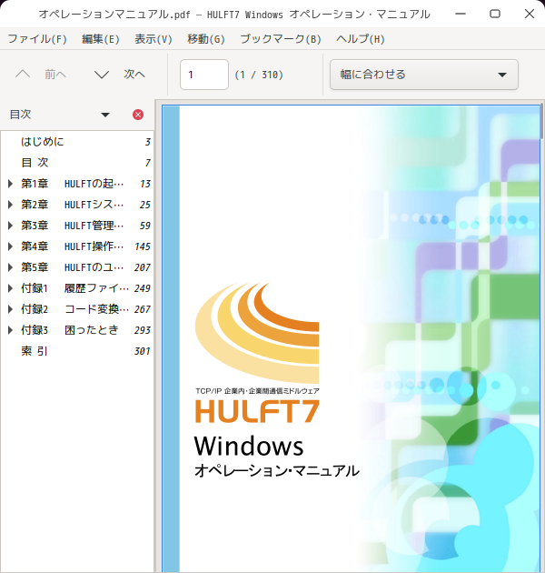Viewport: 545px width, 573px height.
Task: Expand the 第4章 outline entry
Action: (x=11, y=246)
